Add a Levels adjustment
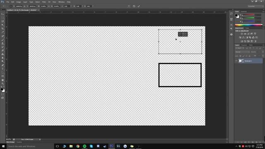The width and height of the screenshot is (265, 149). (245, 34)
